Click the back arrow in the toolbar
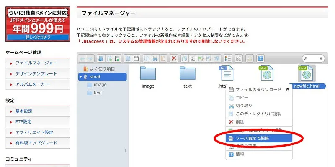Screen dimensions: 335x167 [82, 58]
